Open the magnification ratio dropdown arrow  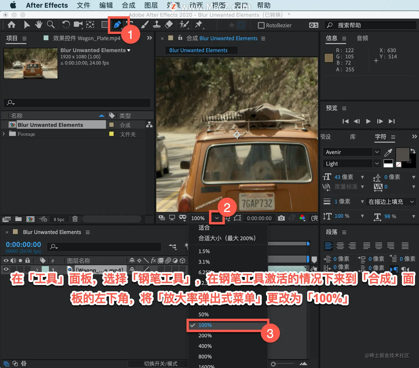(217, 218)
